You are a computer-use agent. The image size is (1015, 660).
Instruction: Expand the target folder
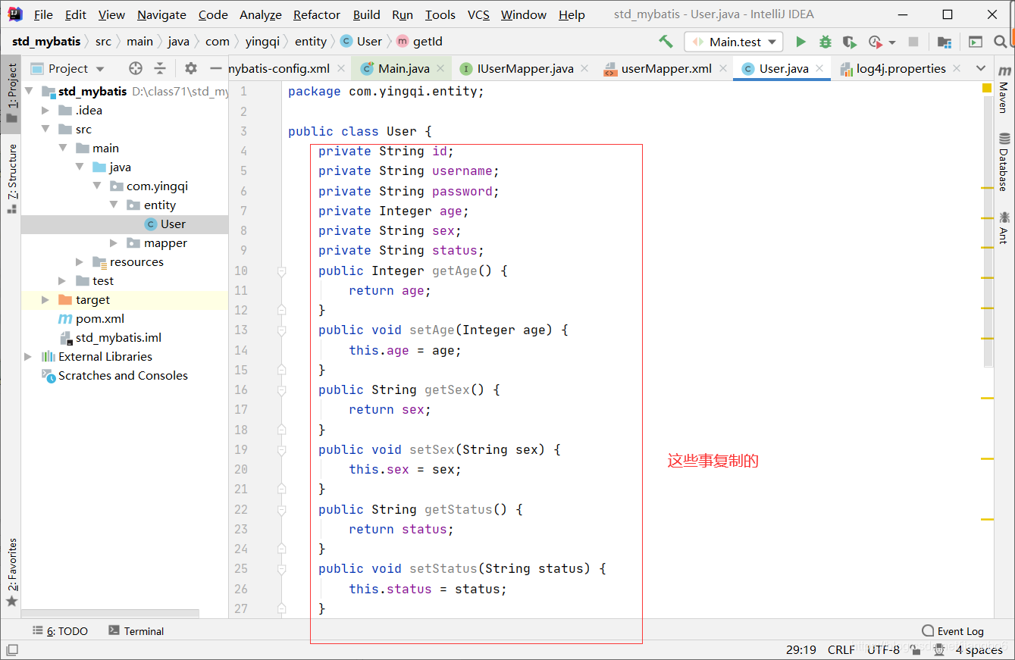(x=46, y=299)
